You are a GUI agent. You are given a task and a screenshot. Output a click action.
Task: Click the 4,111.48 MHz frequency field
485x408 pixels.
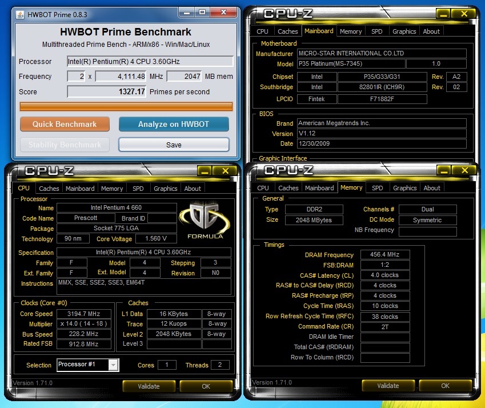[121, 77]
